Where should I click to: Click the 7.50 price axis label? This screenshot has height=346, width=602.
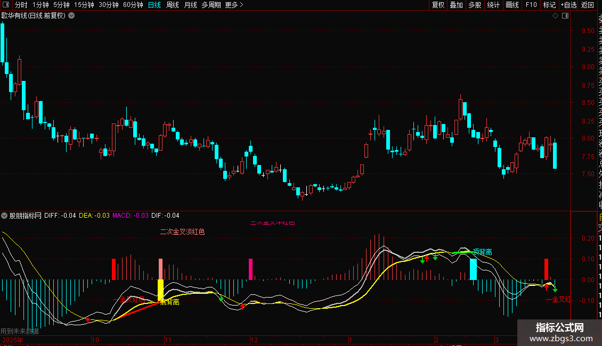point(588,174)
